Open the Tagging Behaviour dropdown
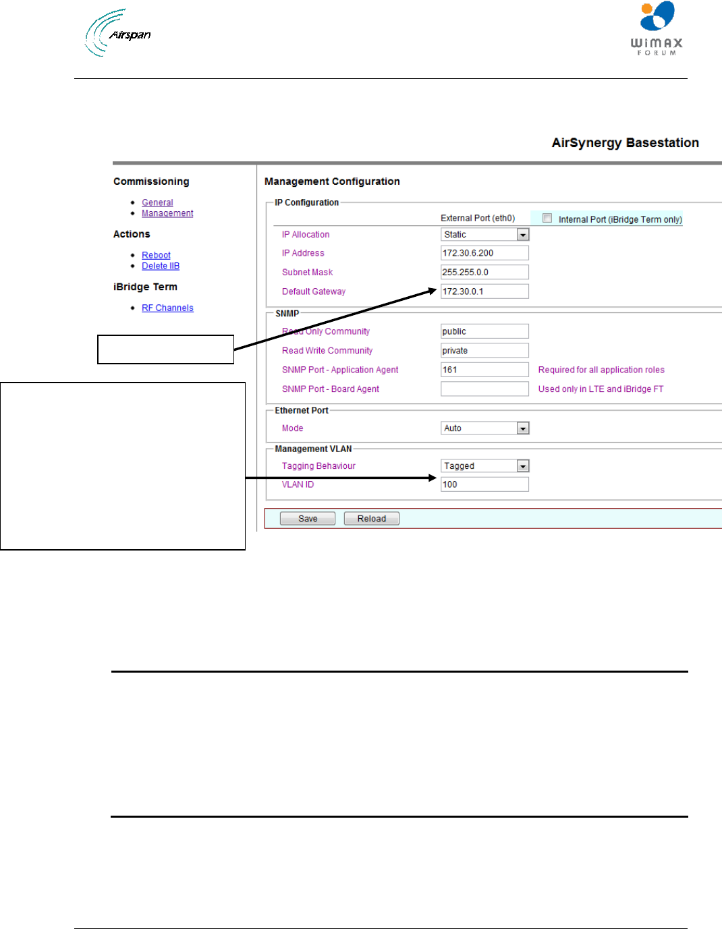Screen dimensions: 722x929 (484, 466)
